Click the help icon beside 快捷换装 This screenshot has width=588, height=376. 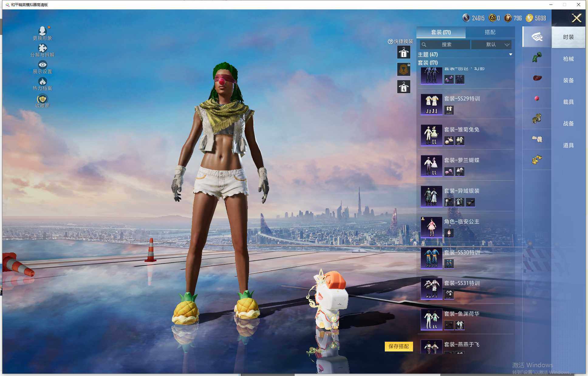pyautogui.click(x=390, y=42)
